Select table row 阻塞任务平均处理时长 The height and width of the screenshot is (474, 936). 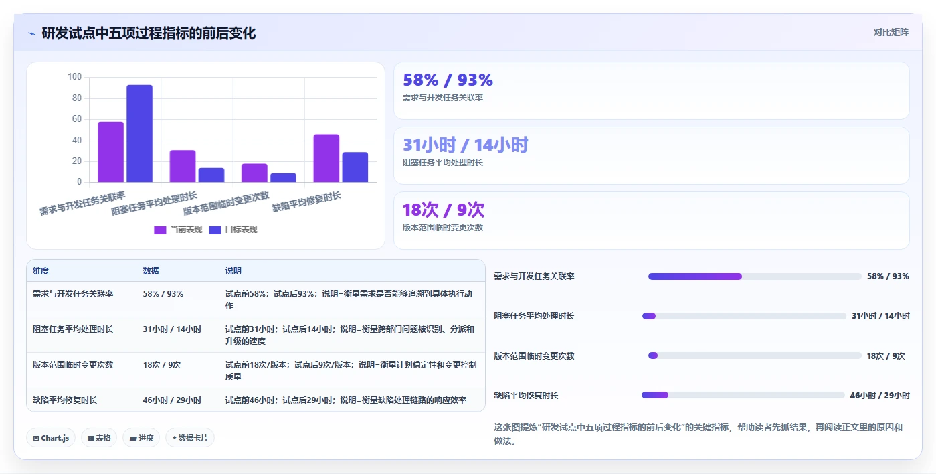256,335
